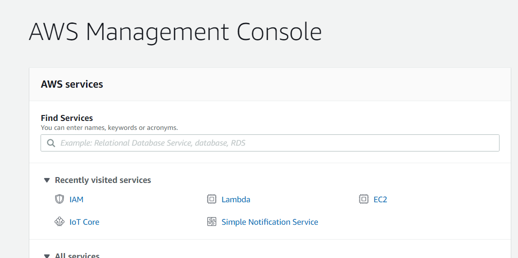Image resolution: width=518 pixels, height=258 pixels.
Task: Go to the EC2 service link
Action: pos(380,200)
